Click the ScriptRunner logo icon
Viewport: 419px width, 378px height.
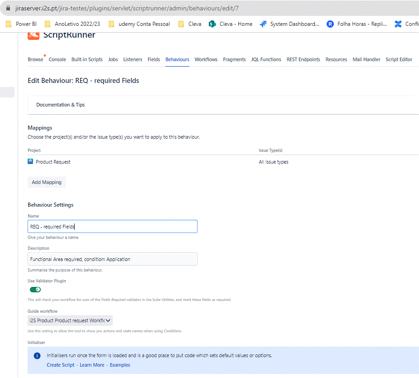(x=34, y=35)
